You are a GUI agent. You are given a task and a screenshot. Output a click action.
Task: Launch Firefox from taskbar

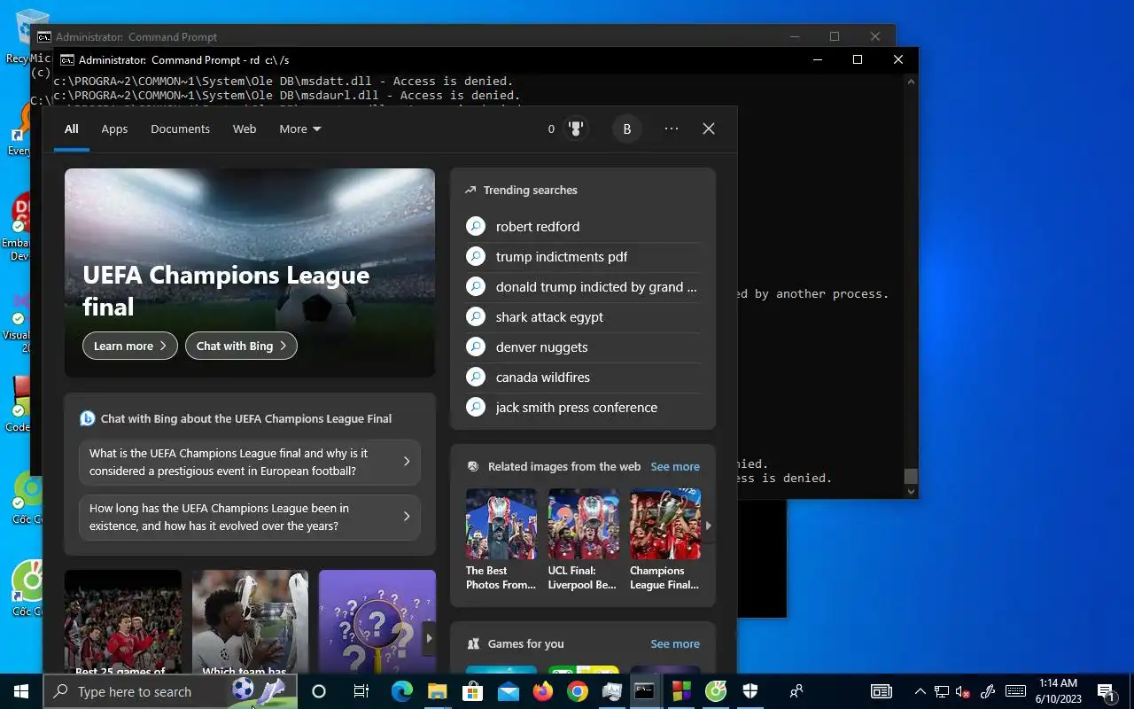point(542,691)
